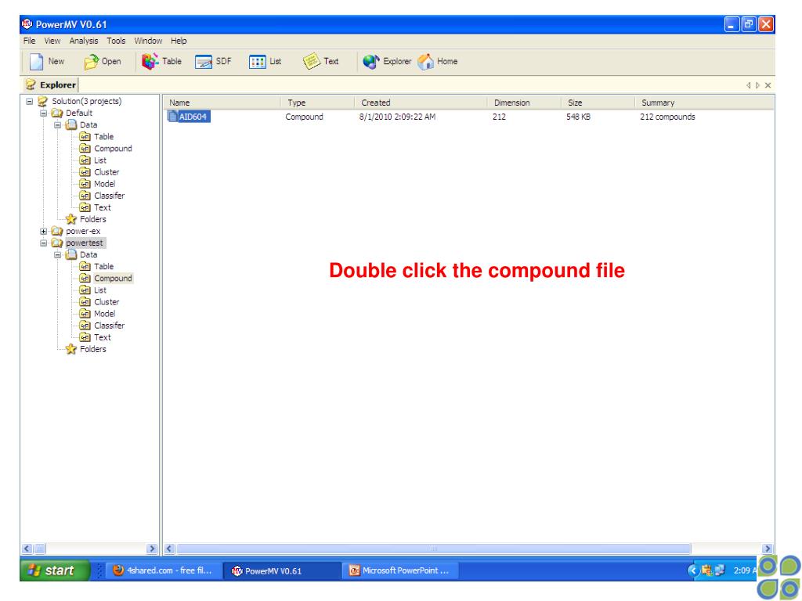Click the Windows start button
The height and width of the screenshot is (601, 802).
point(55,570)
